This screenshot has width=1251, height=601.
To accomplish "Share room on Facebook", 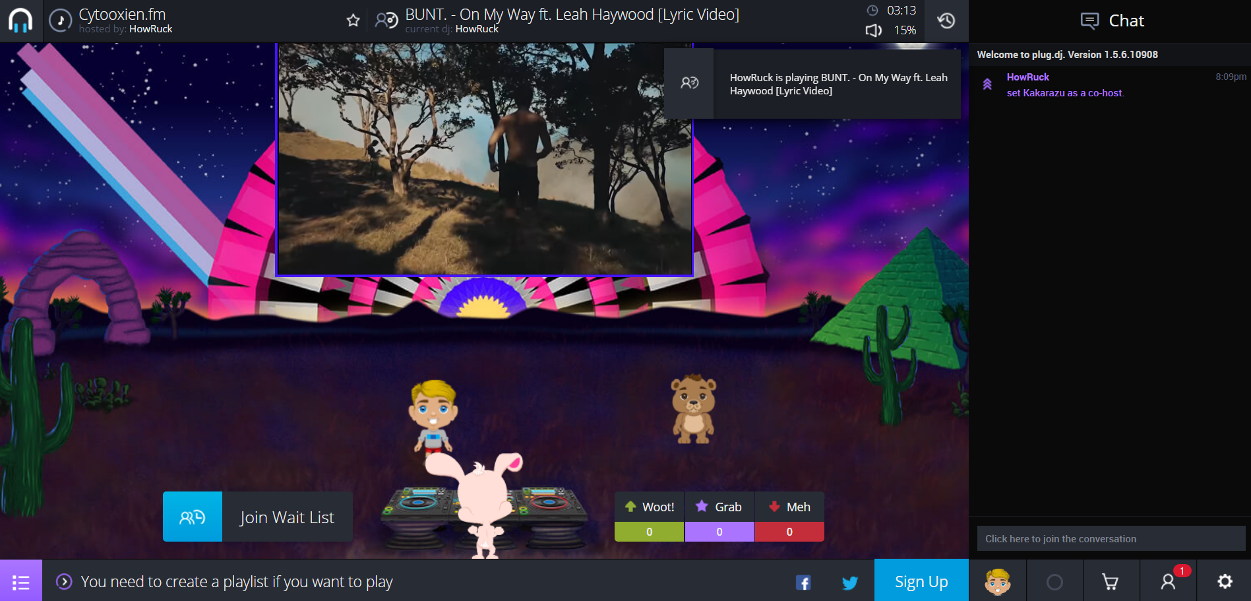I will (x=803, y=583).
